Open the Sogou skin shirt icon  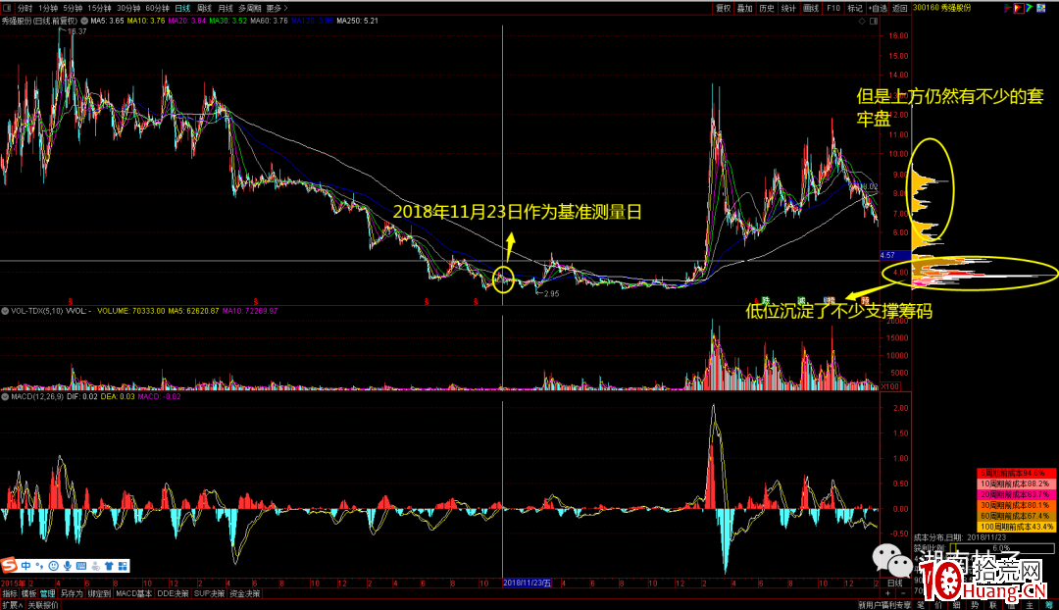pyautogui.click(x=109, y=566)
